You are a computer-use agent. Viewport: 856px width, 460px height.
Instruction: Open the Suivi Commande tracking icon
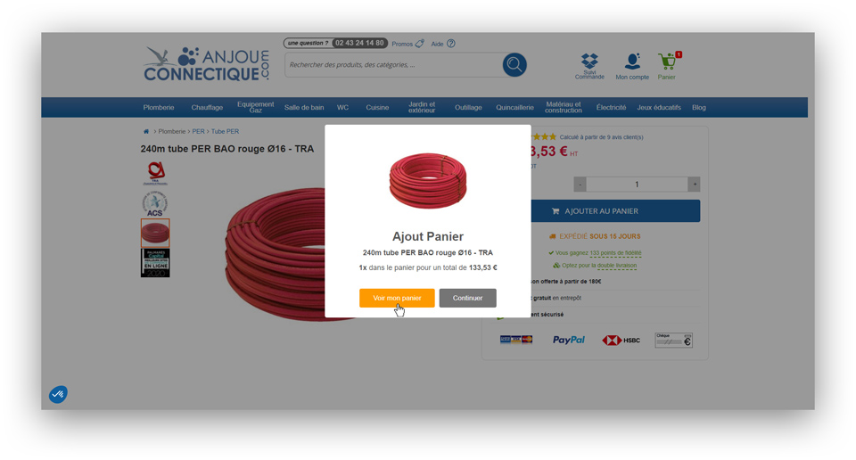click(589, 61)
